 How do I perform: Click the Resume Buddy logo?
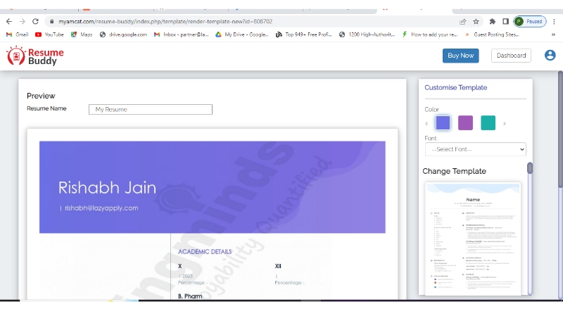[x=35, y=56]
